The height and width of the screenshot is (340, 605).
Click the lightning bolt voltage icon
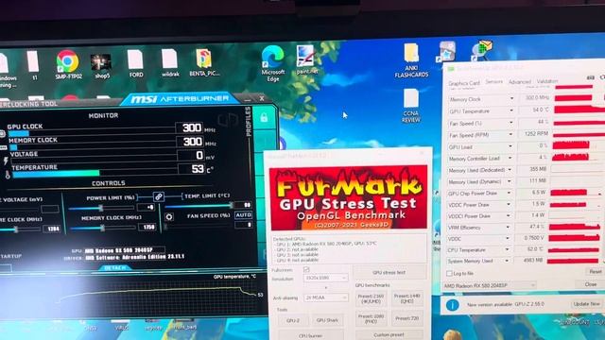pyautogui.click(x=6, y=161)
